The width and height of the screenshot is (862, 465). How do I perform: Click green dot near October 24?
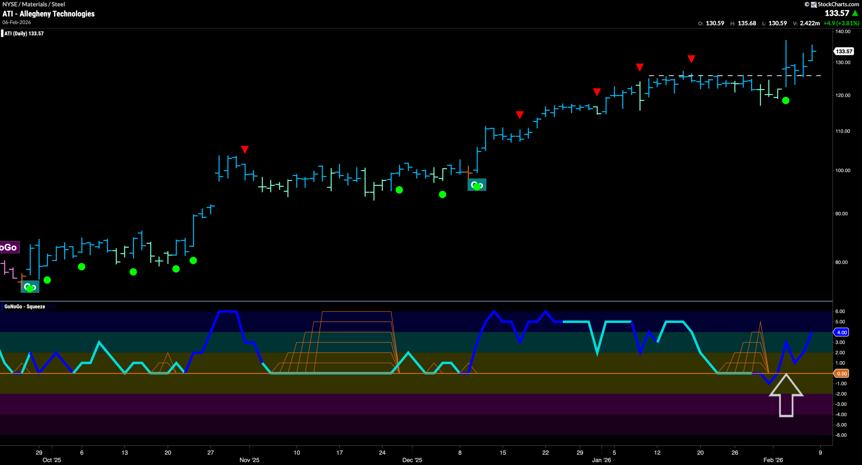pyautogui.click(x=193, y=260)
